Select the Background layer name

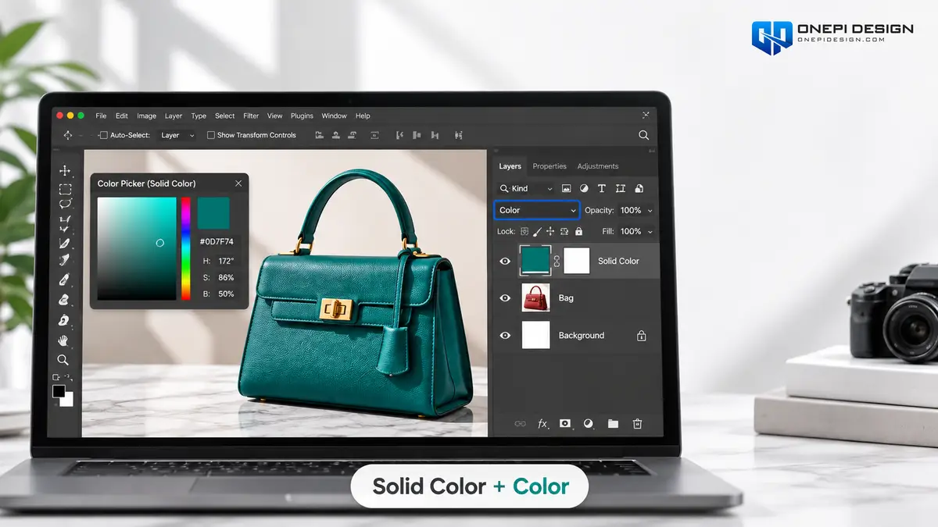click(581, 336)
